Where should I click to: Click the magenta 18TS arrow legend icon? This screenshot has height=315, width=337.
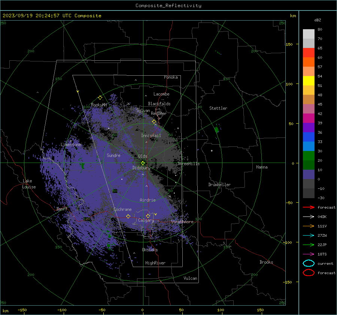point(309,254)
